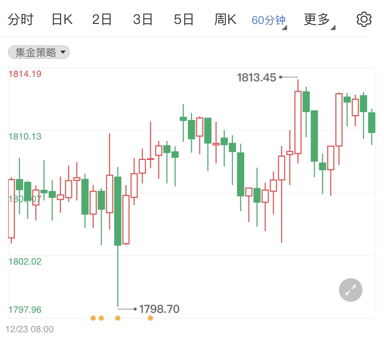Image resolution: width=384 pixels, height=339 pixels.
Task: Select the 2日 chart tab
Action: coord(102,19)
